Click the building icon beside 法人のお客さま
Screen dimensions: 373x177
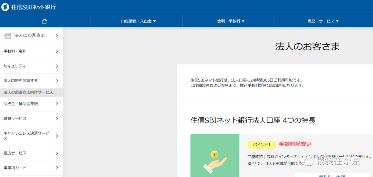[x=7, y=35]
